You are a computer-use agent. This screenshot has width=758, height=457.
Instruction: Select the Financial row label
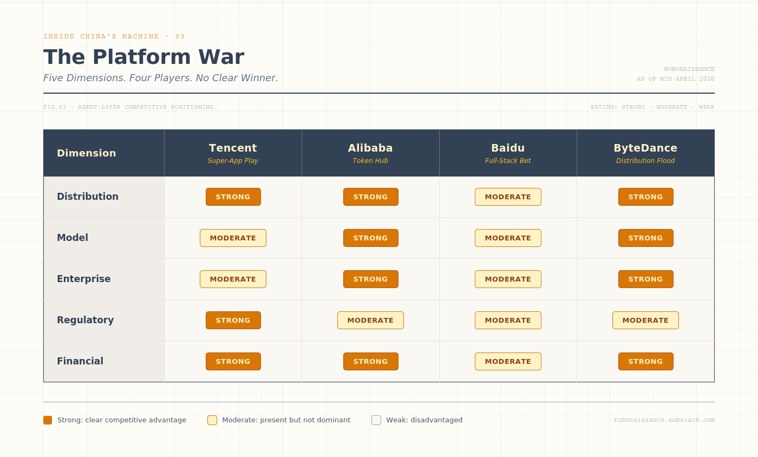tap(80, 361)
